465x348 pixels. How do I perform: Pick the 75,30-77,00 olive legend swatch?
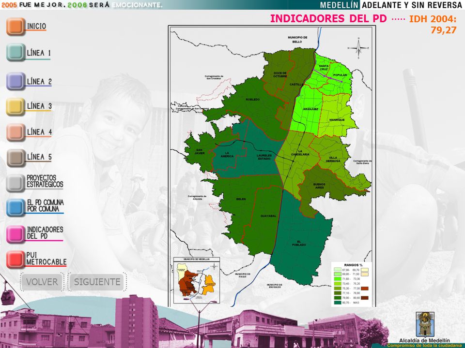tap(338, 288)
